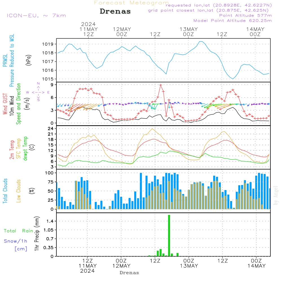Screen dimensions: 282x282
Task: Click the 'SFC Temp' orange label
Action: click(19, 149)
